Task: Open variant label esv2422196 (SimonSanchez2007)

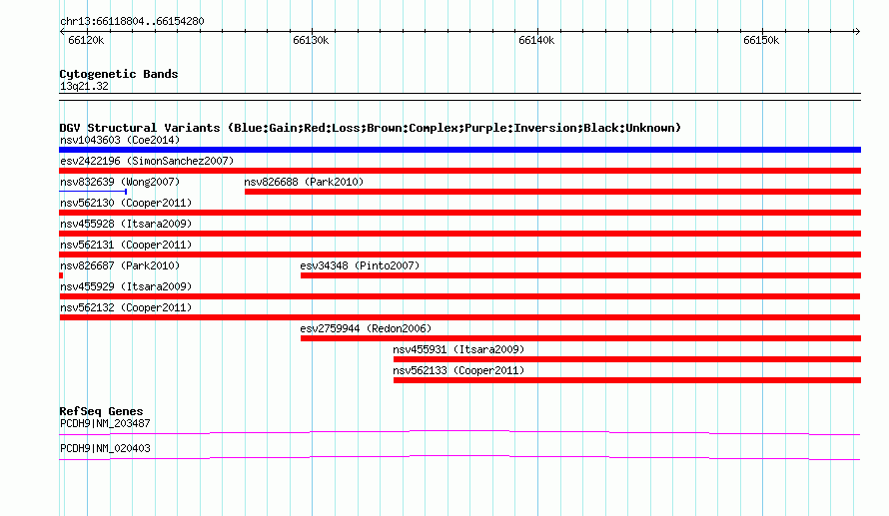Action: pos(147,161)
